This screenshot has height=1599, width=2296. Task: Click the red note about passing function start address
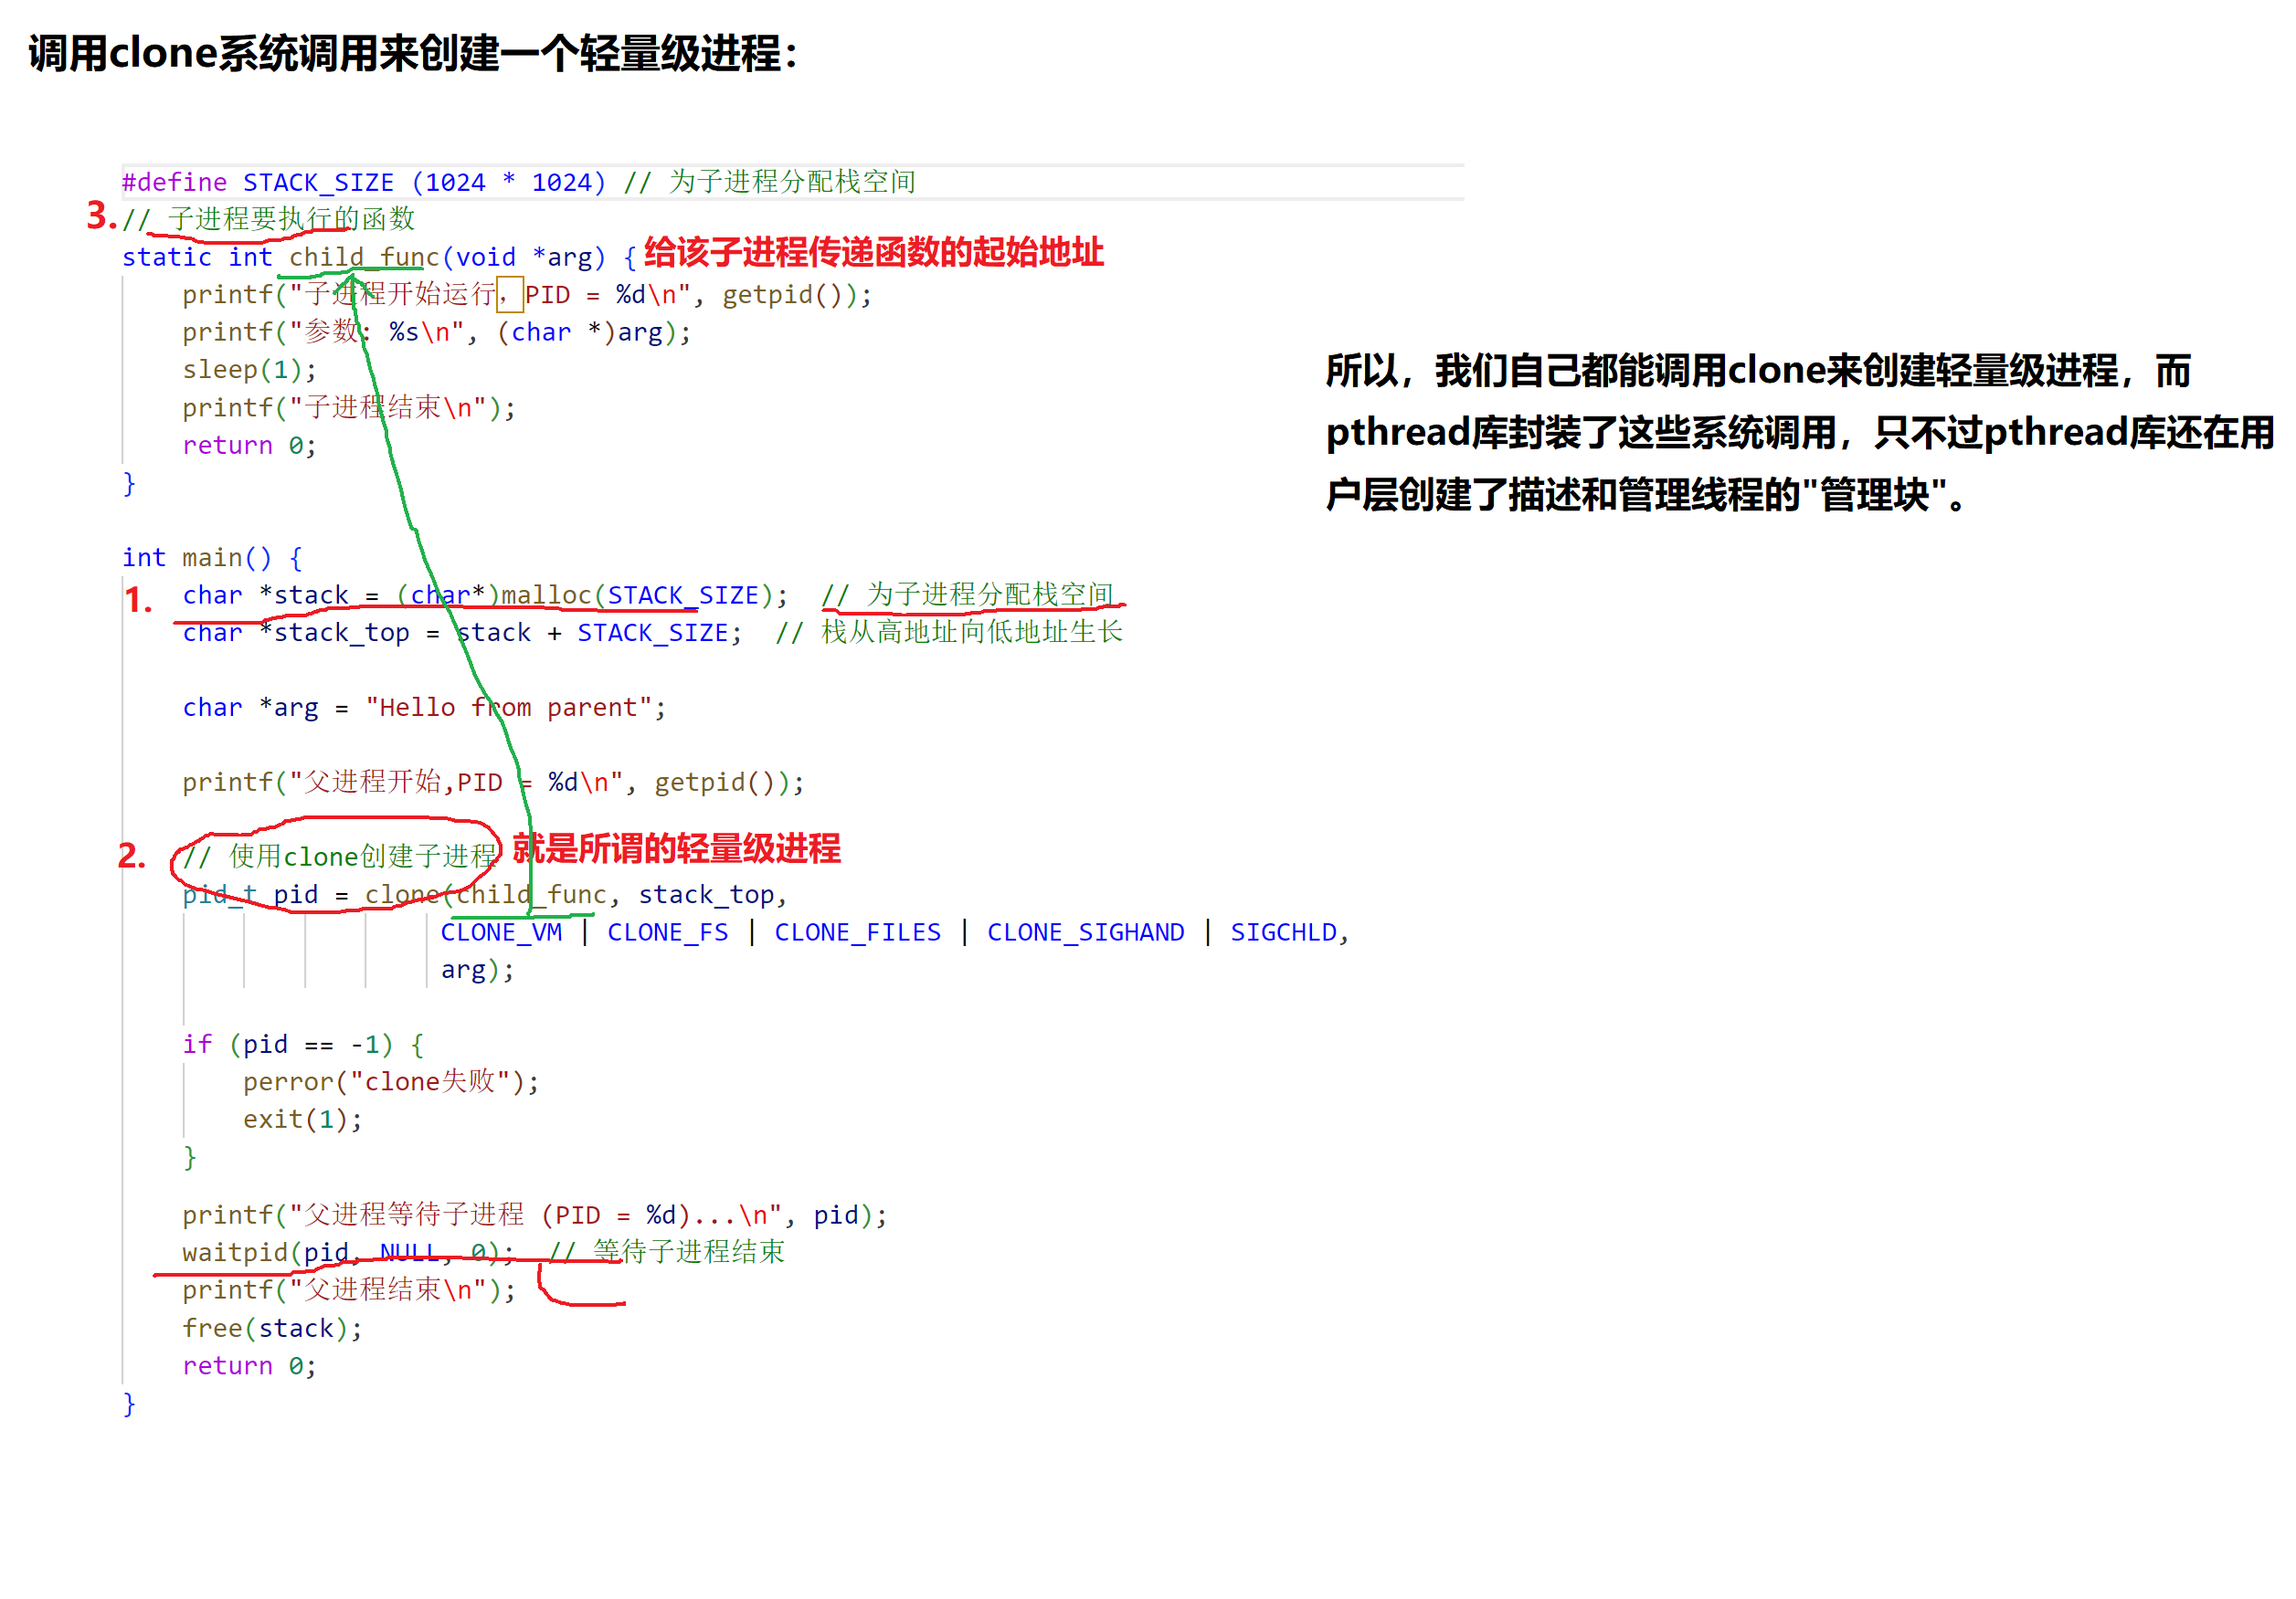(x=873, y=253)
